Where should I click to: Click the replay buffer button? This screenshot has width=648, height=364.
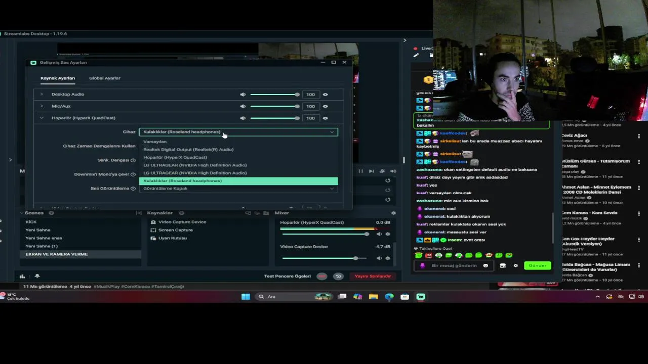click(338, 276)
